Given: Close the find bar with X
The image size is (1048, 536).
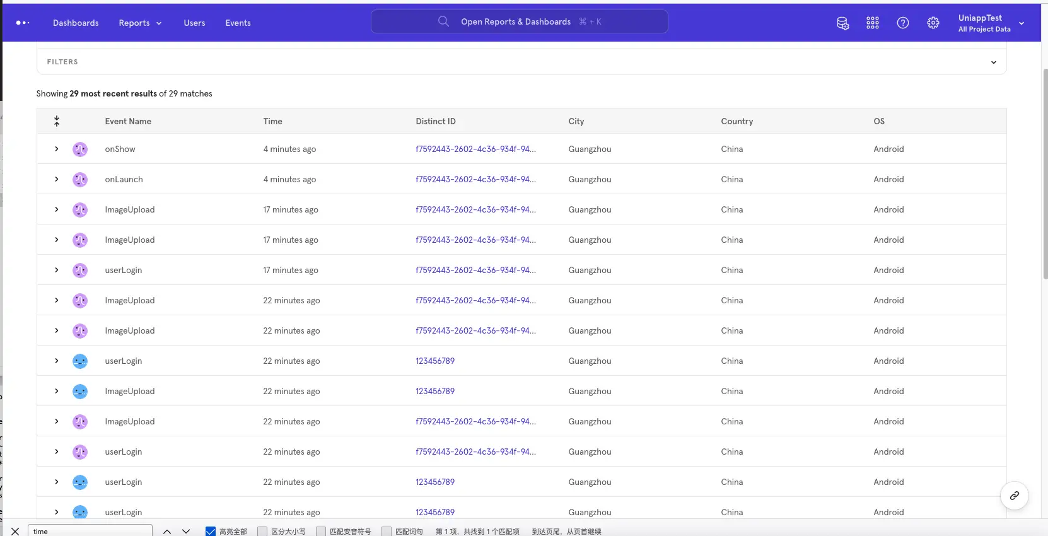Looking at the screenshot, I should click(x=15, y=531).
